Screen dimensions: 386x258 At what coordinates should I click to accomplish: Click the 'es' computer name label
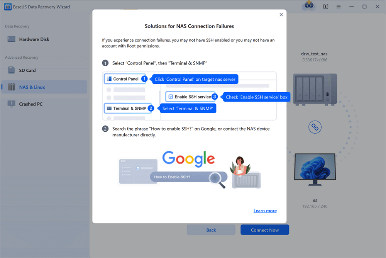(315, 200)
